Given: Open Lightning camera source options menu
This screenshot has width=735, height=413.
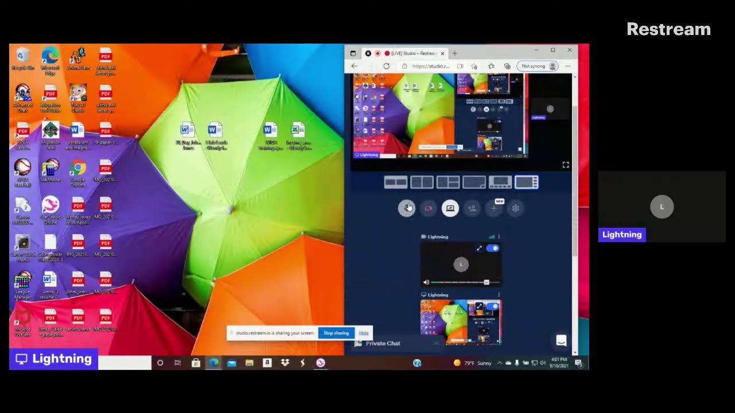Looking at the screenshot, I should 498,236.
